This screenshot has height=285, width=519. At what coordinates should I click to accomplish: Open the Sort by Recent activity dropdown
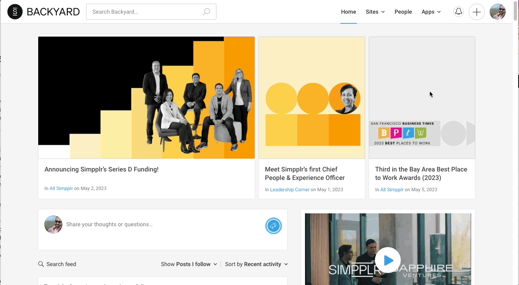[257, 264]
